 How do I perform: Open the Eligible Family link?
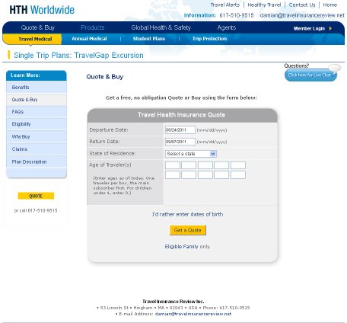(x=181, y=247)
